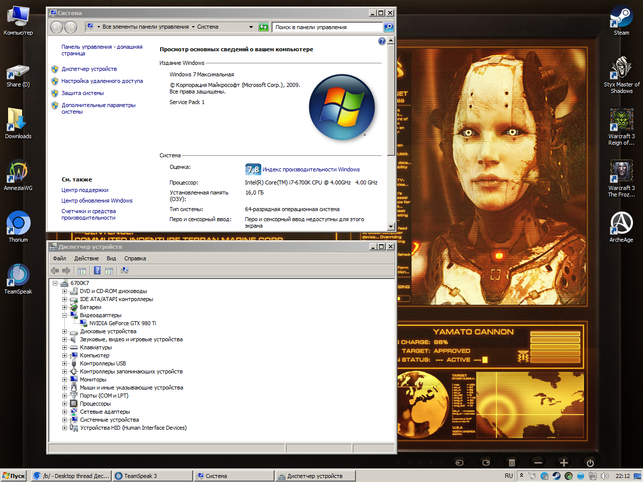The image size is (643, 482).
Task: Collapse the Видеоадаптеры node
Action: pos(64,315)
